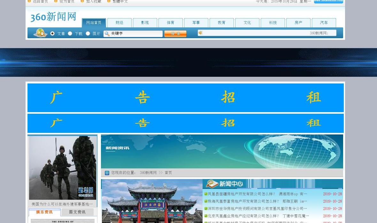Select the 图片 radio button
Viewport: 377px width, 223px height.
(88, 33)
